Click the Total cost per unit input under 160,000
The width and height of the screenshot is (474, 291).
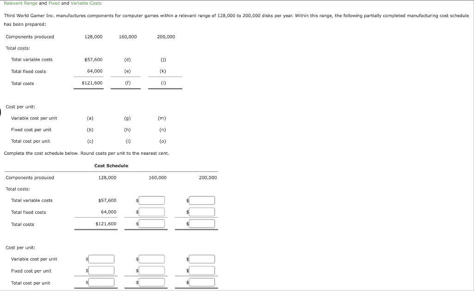(x=152, y=282)
